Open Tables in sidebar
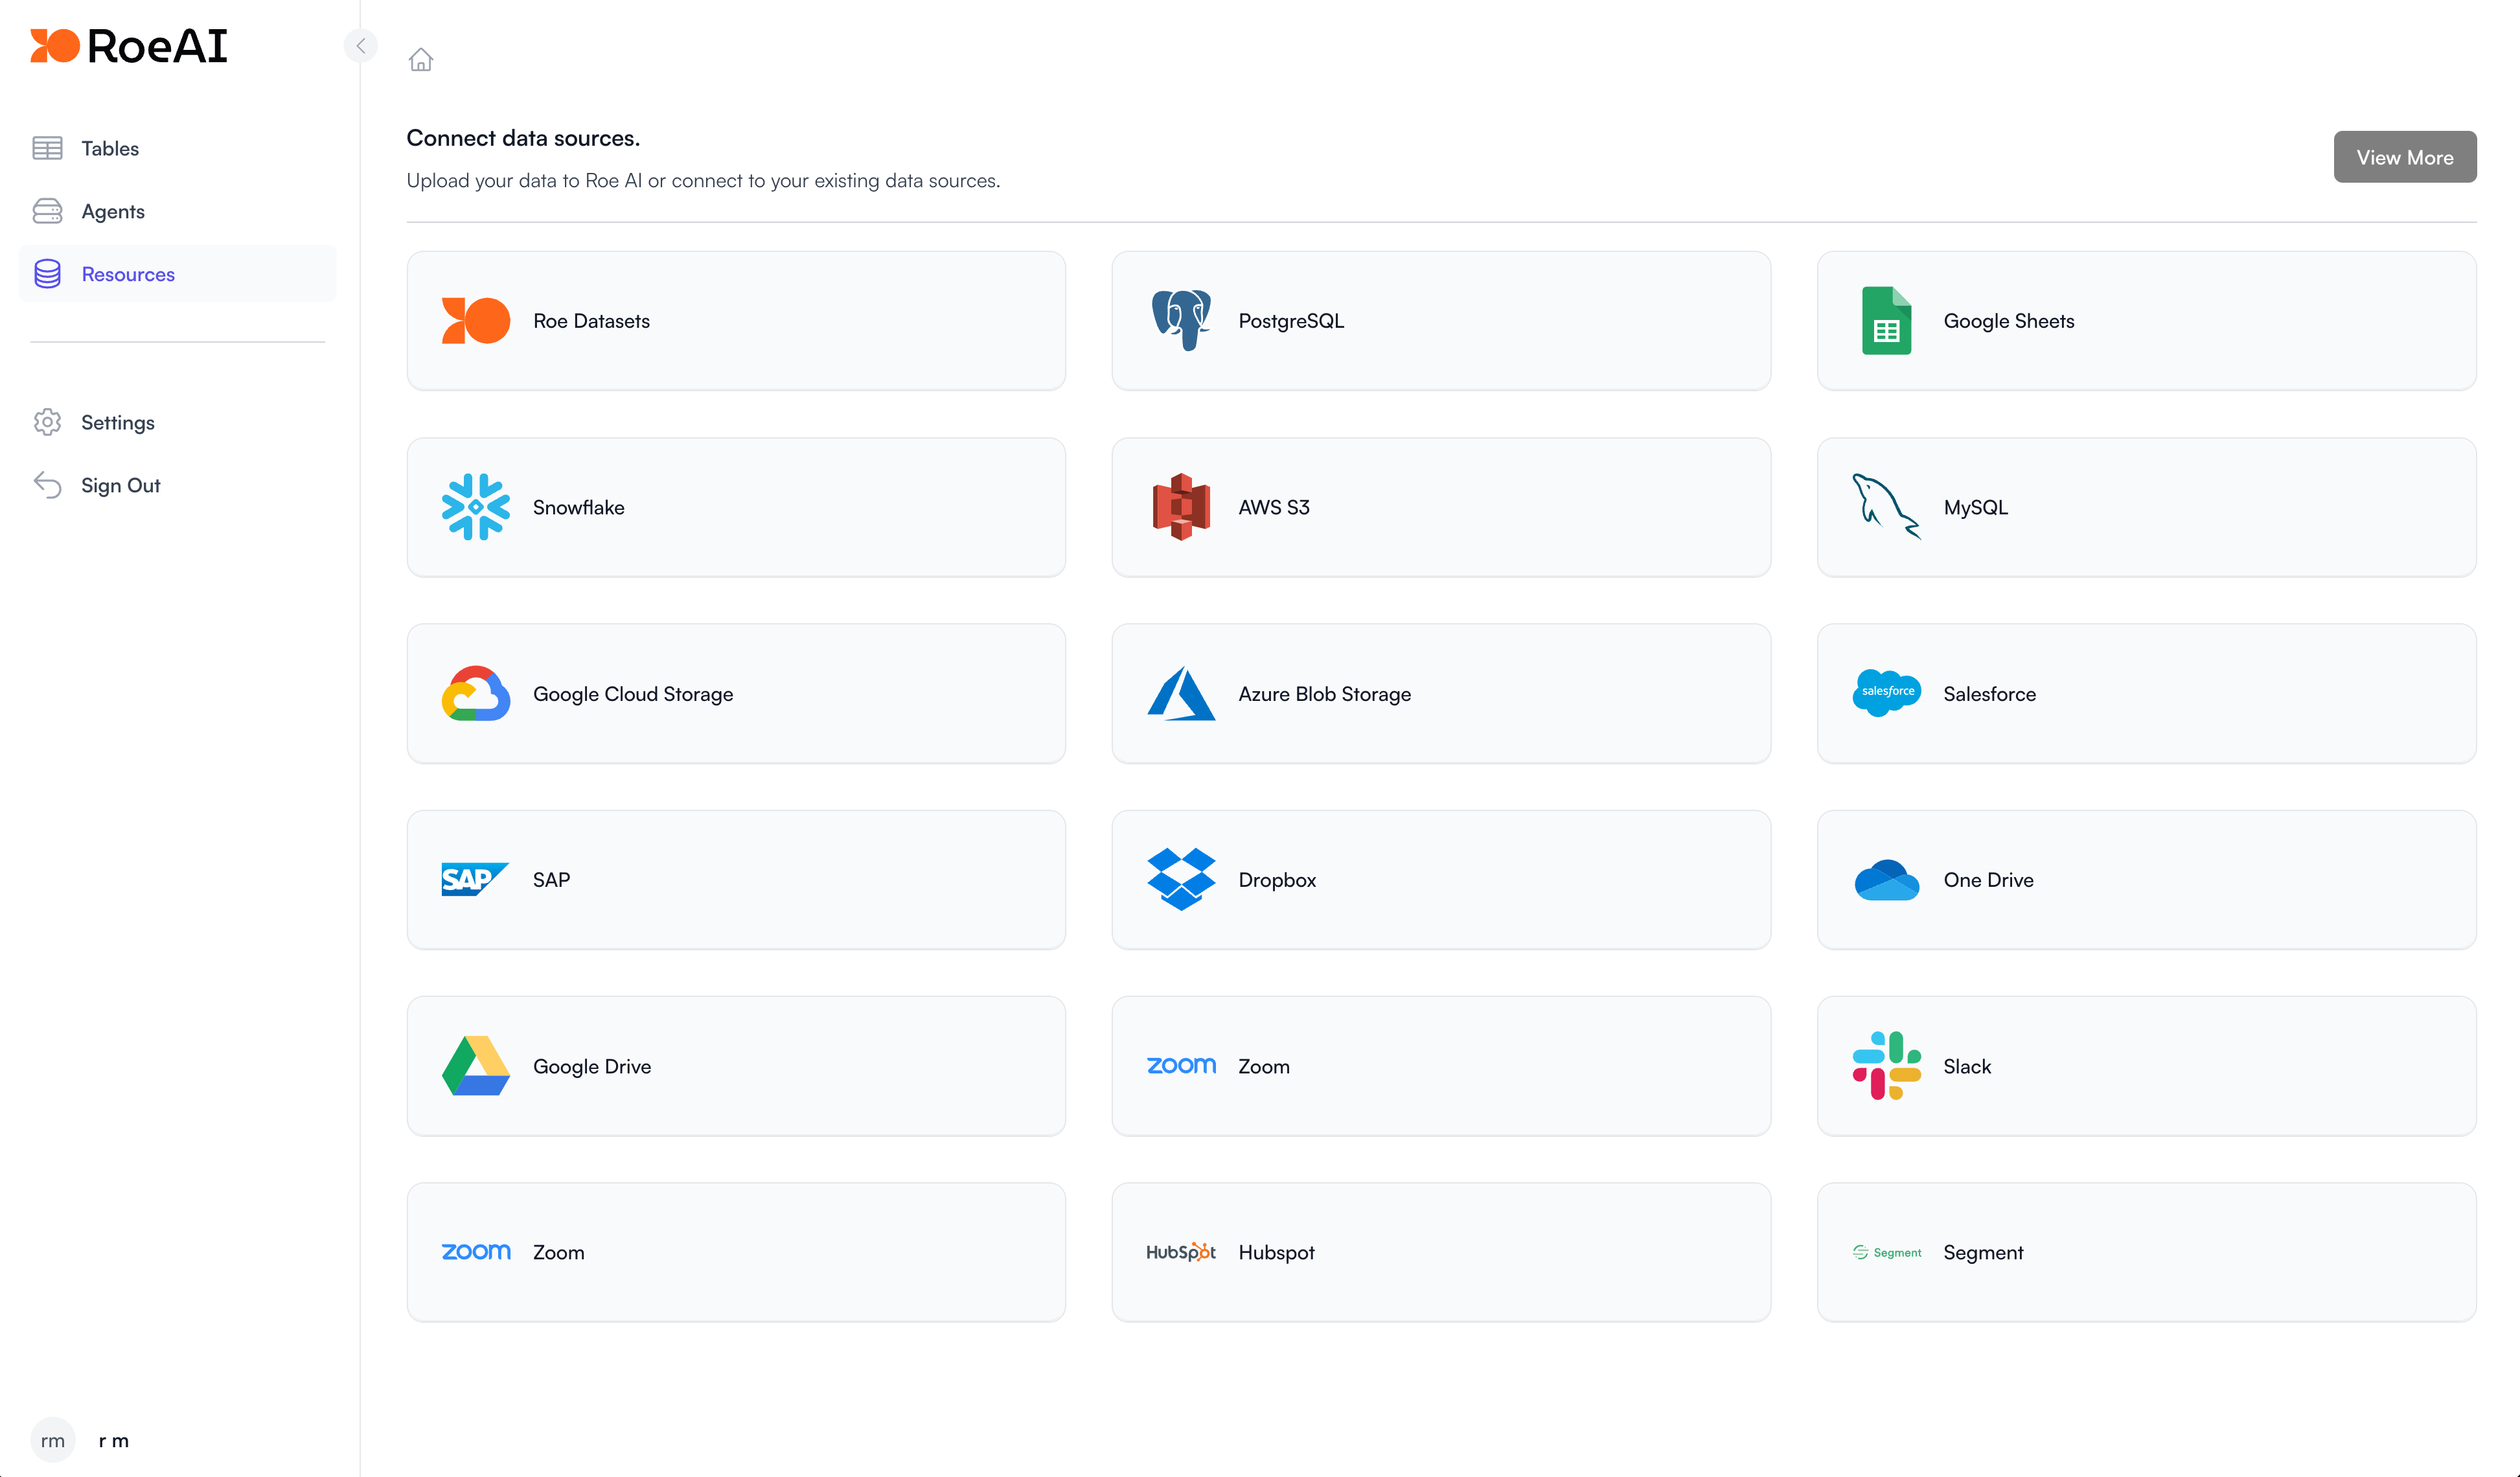The image size is (2520, 1477). 109,148
